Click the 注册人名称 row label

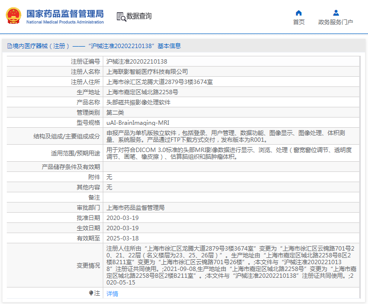pyautogui.click(x=85, y=72)
